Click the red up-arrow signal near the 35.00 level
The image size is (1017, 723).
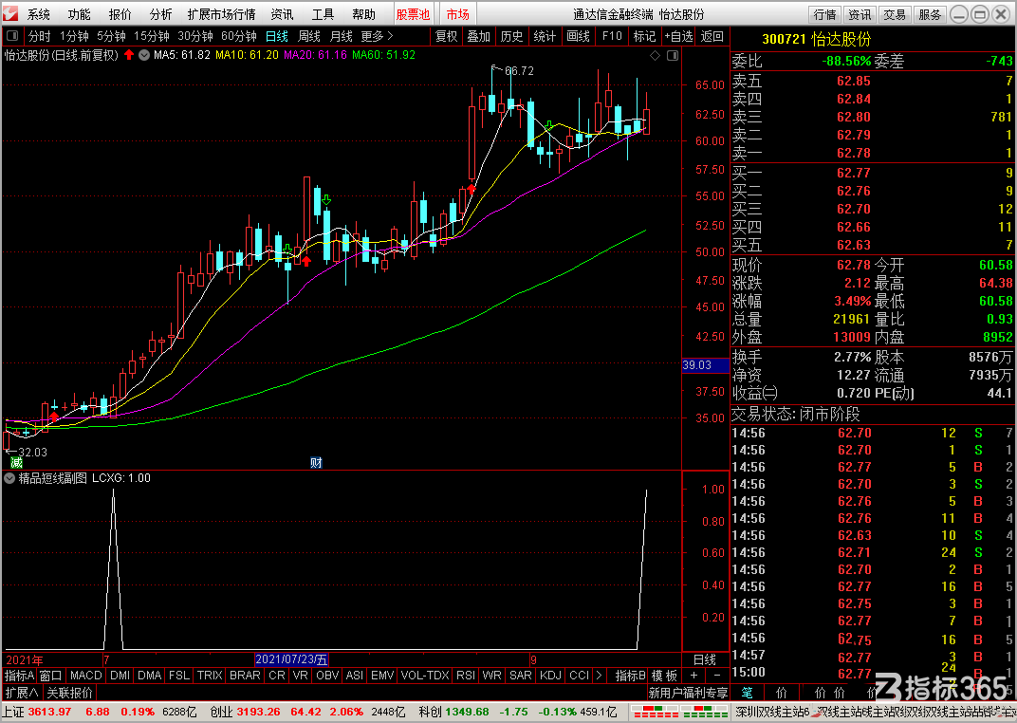[x=54, y=417]
